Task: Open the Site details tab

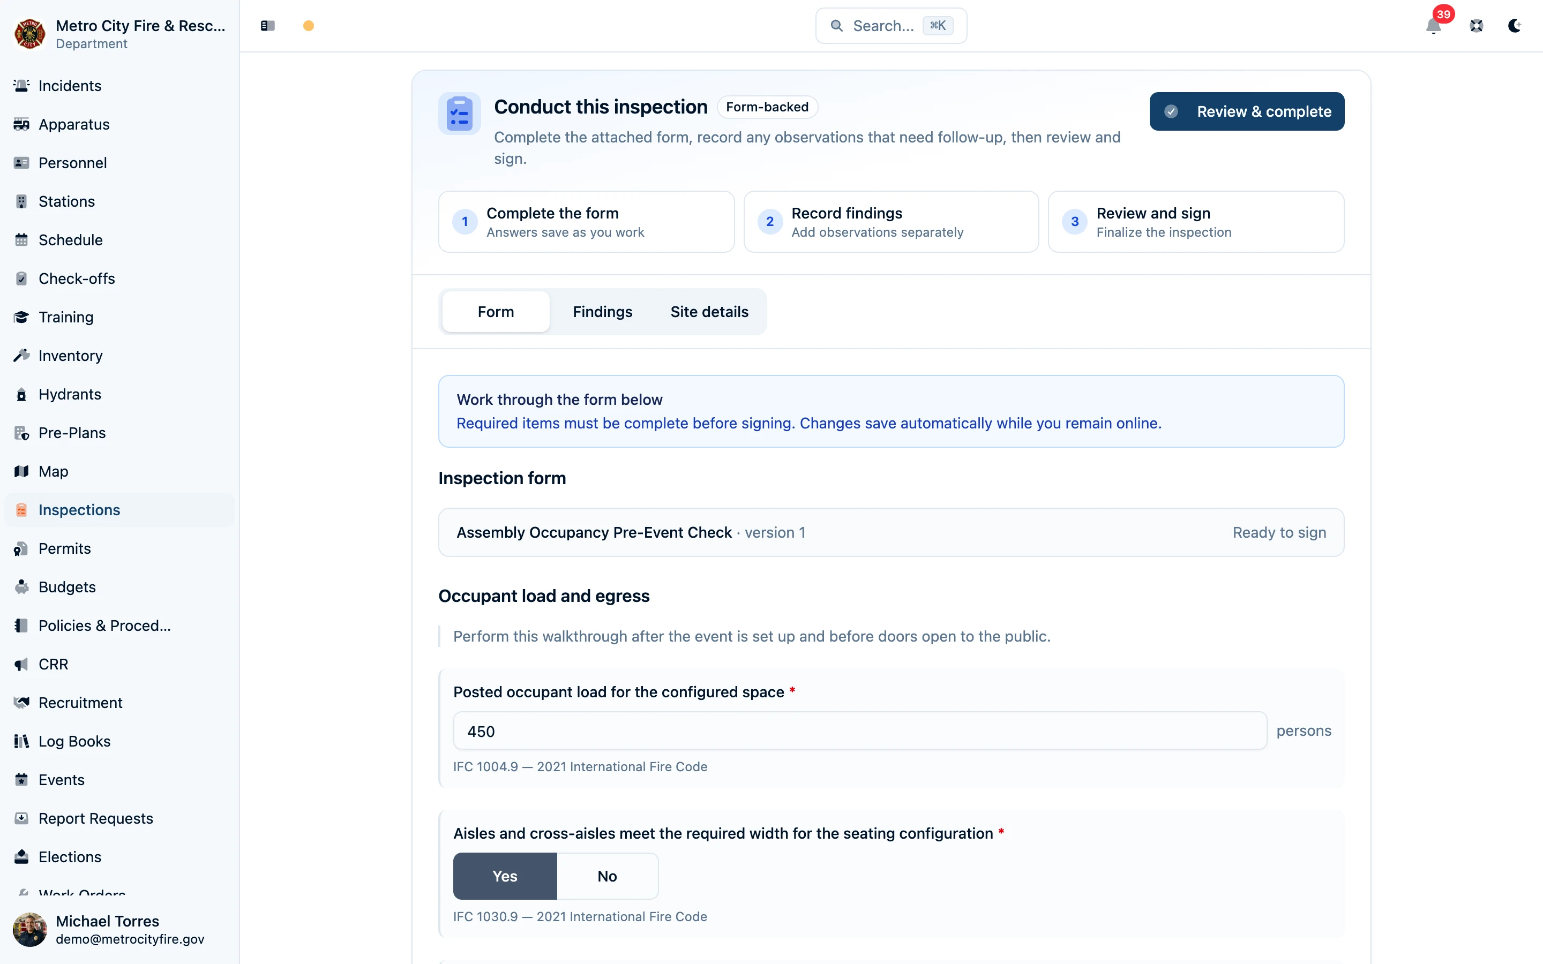Action: (x=709, y=312)
